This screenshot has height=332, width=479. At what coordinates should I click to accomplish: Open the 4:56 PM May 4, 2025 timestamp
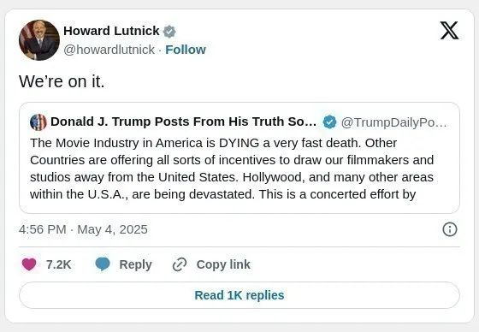tap(83, 229)
